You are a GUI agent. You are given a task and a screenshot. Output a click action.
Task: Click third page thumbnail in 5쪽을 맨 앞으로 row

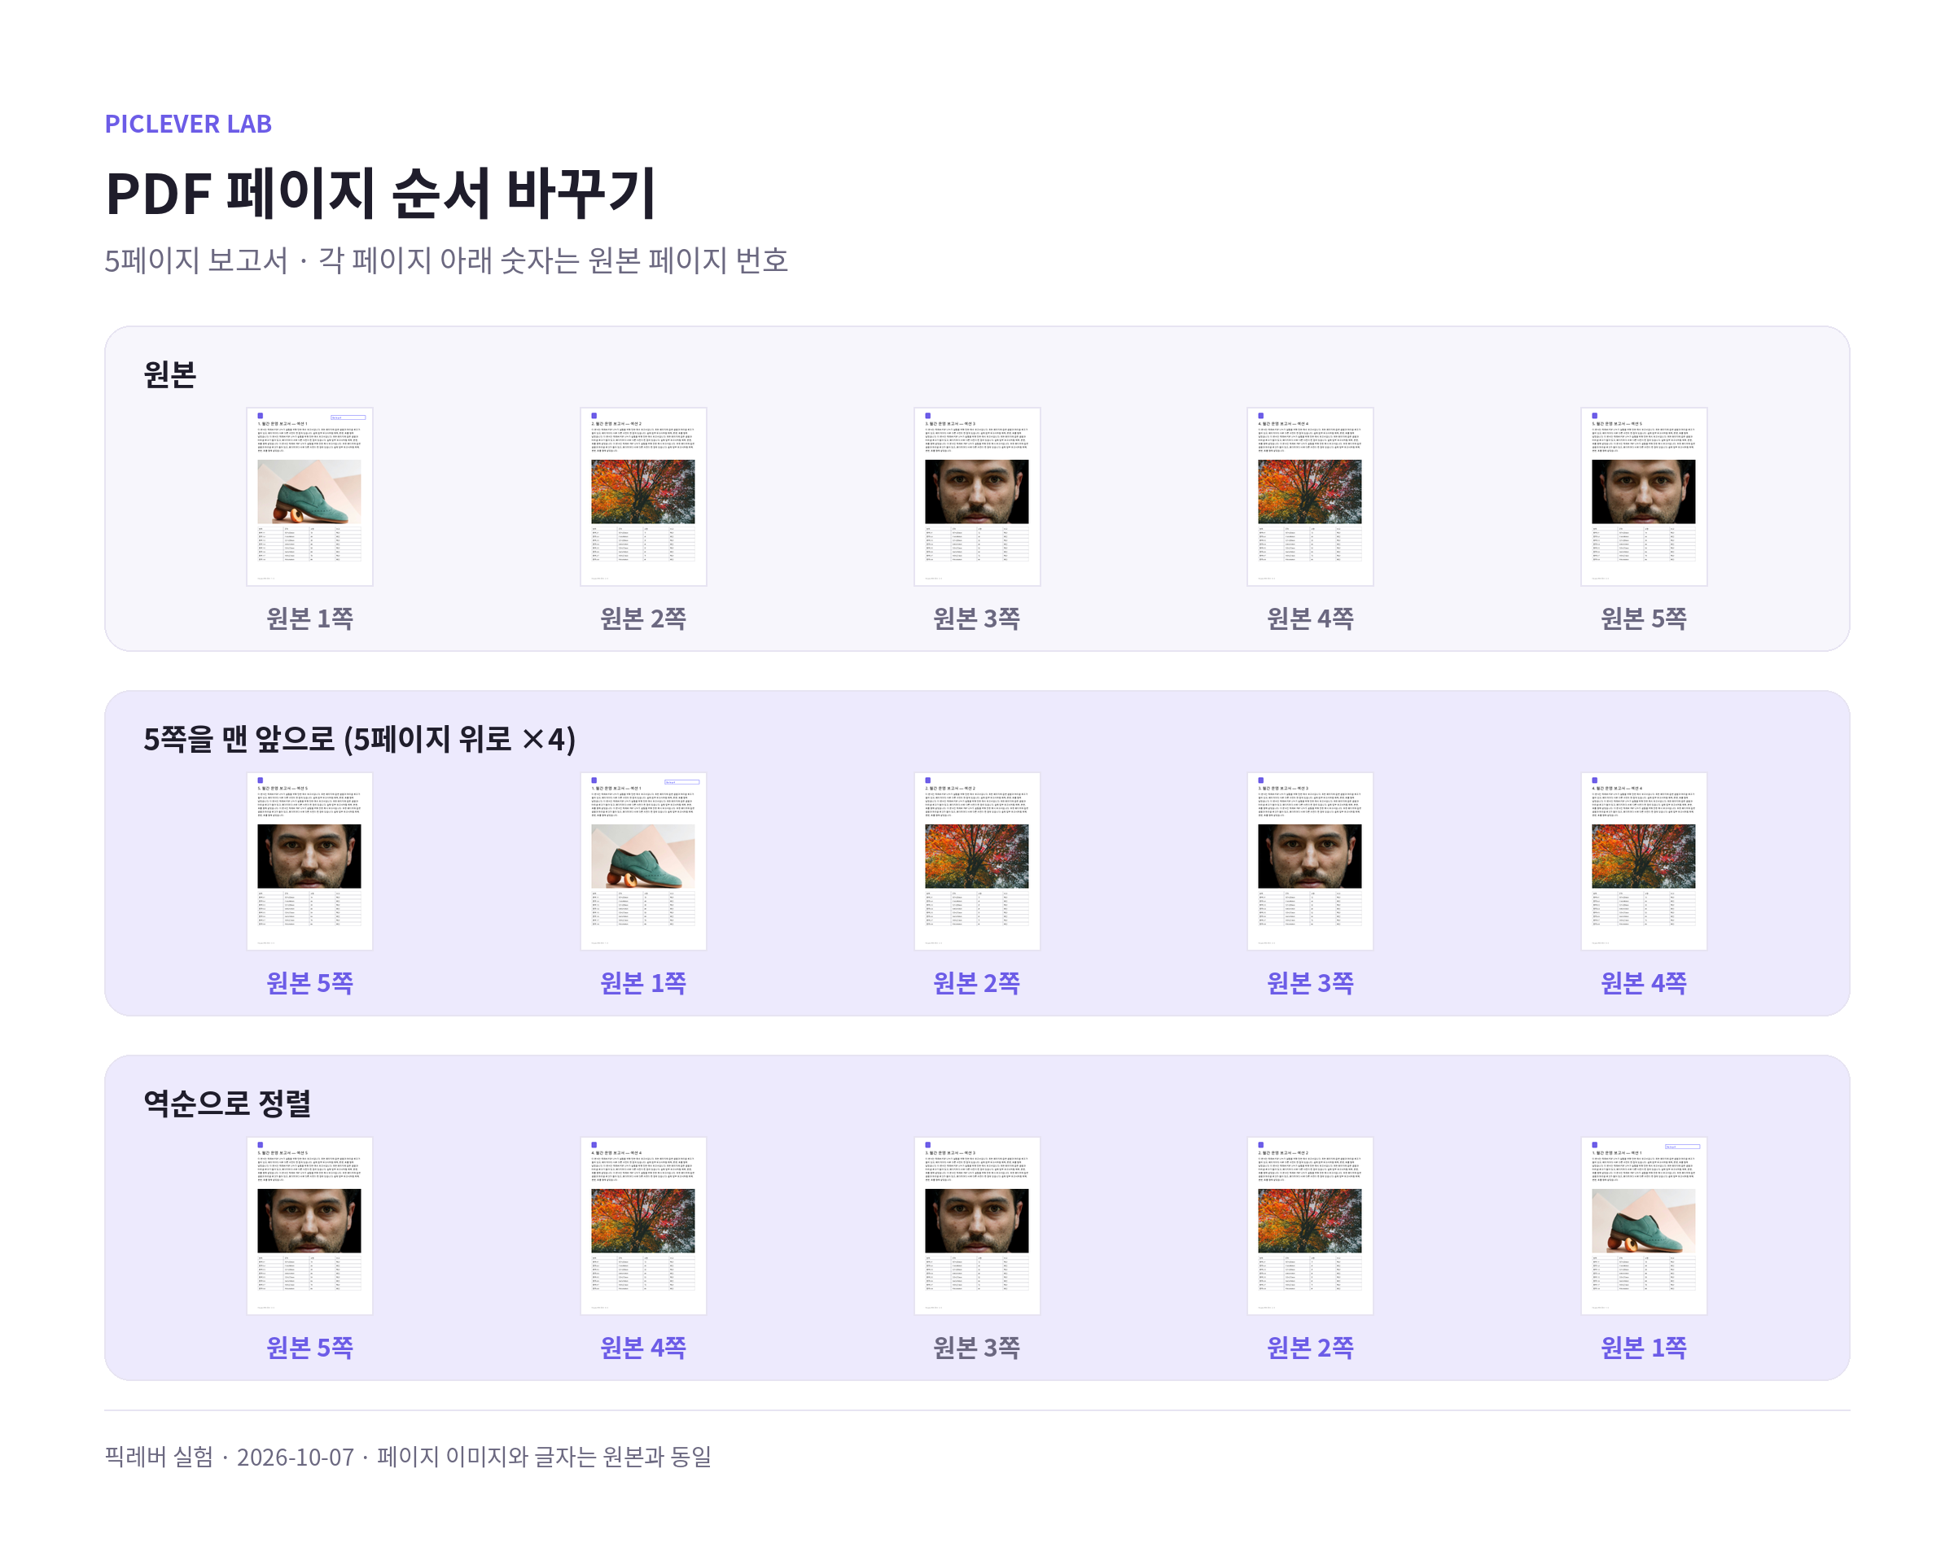977,861
